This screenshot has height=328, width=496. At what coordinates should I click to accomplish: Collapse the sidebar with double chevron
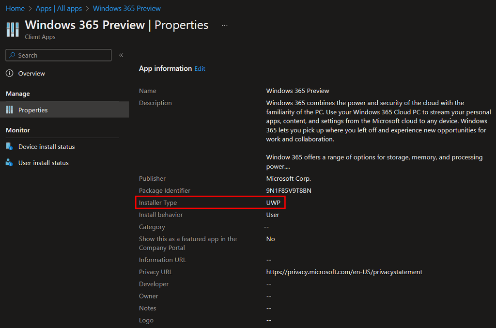coord(121,55)
